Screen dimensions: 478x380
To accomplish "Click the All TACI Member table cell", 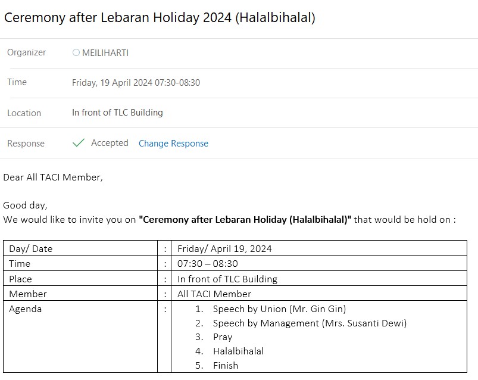I will click(x=214, y=294).
